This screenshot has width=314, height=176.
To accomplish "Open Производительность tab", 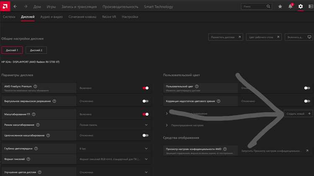I will (x=120, y=7).
